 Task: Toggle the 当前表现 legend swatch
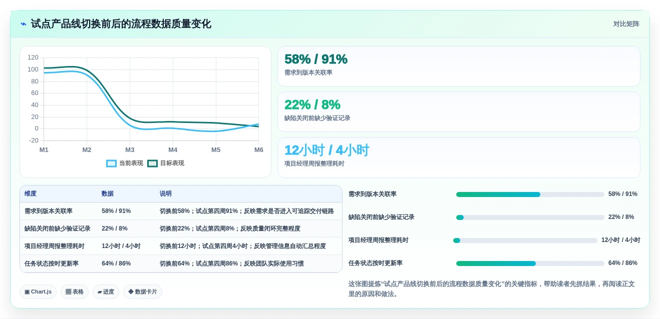111,163
